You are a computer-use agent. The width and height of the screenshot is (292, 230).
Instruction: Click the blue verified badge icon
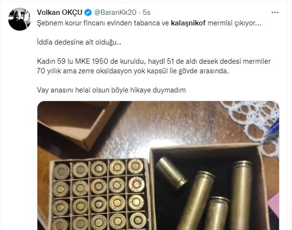pos(88,12)
